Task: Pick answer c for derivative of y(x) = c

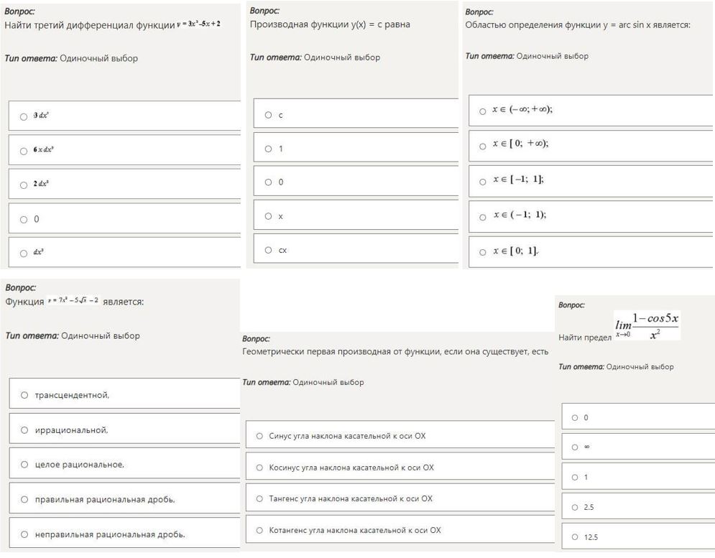Action: pos(268,115)
